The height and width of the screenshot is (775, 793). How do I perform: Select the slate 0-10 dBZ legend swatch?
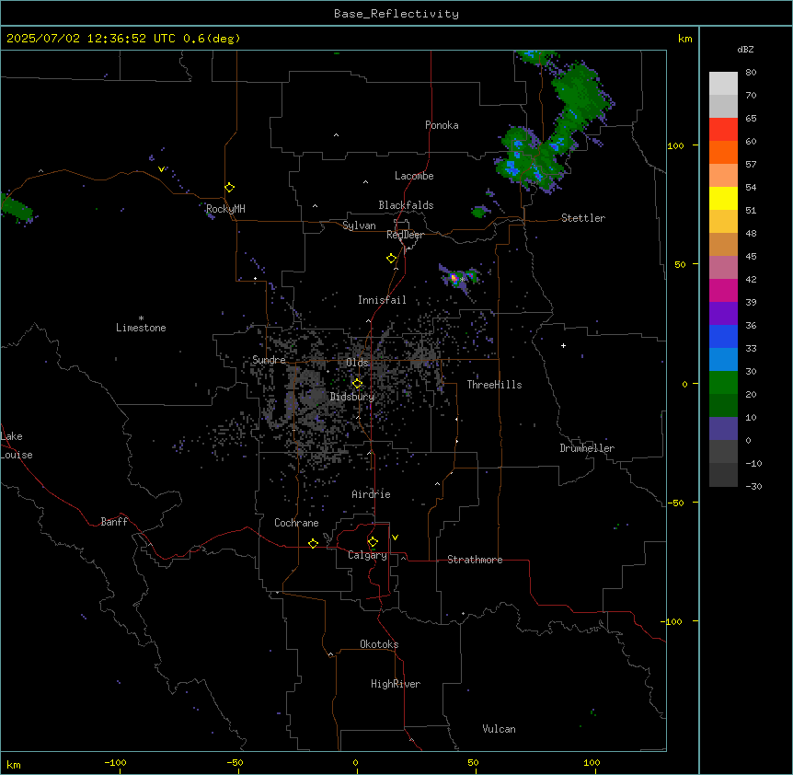click(723, 429)
